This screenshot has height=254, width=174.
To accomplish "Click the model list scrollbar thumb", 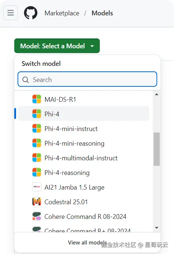I will (156, 149).
